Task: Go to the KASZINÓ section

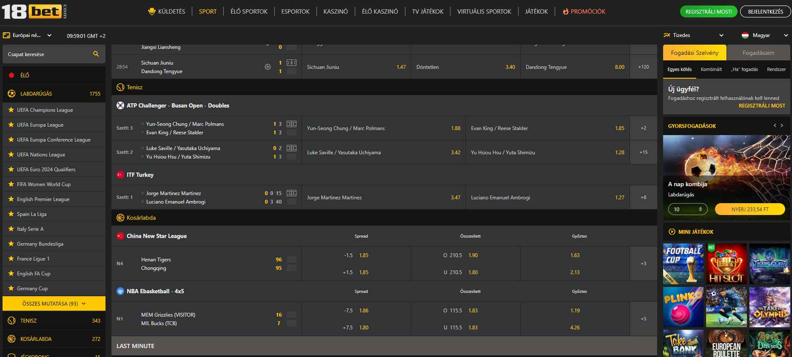Action: pos(336,11)
